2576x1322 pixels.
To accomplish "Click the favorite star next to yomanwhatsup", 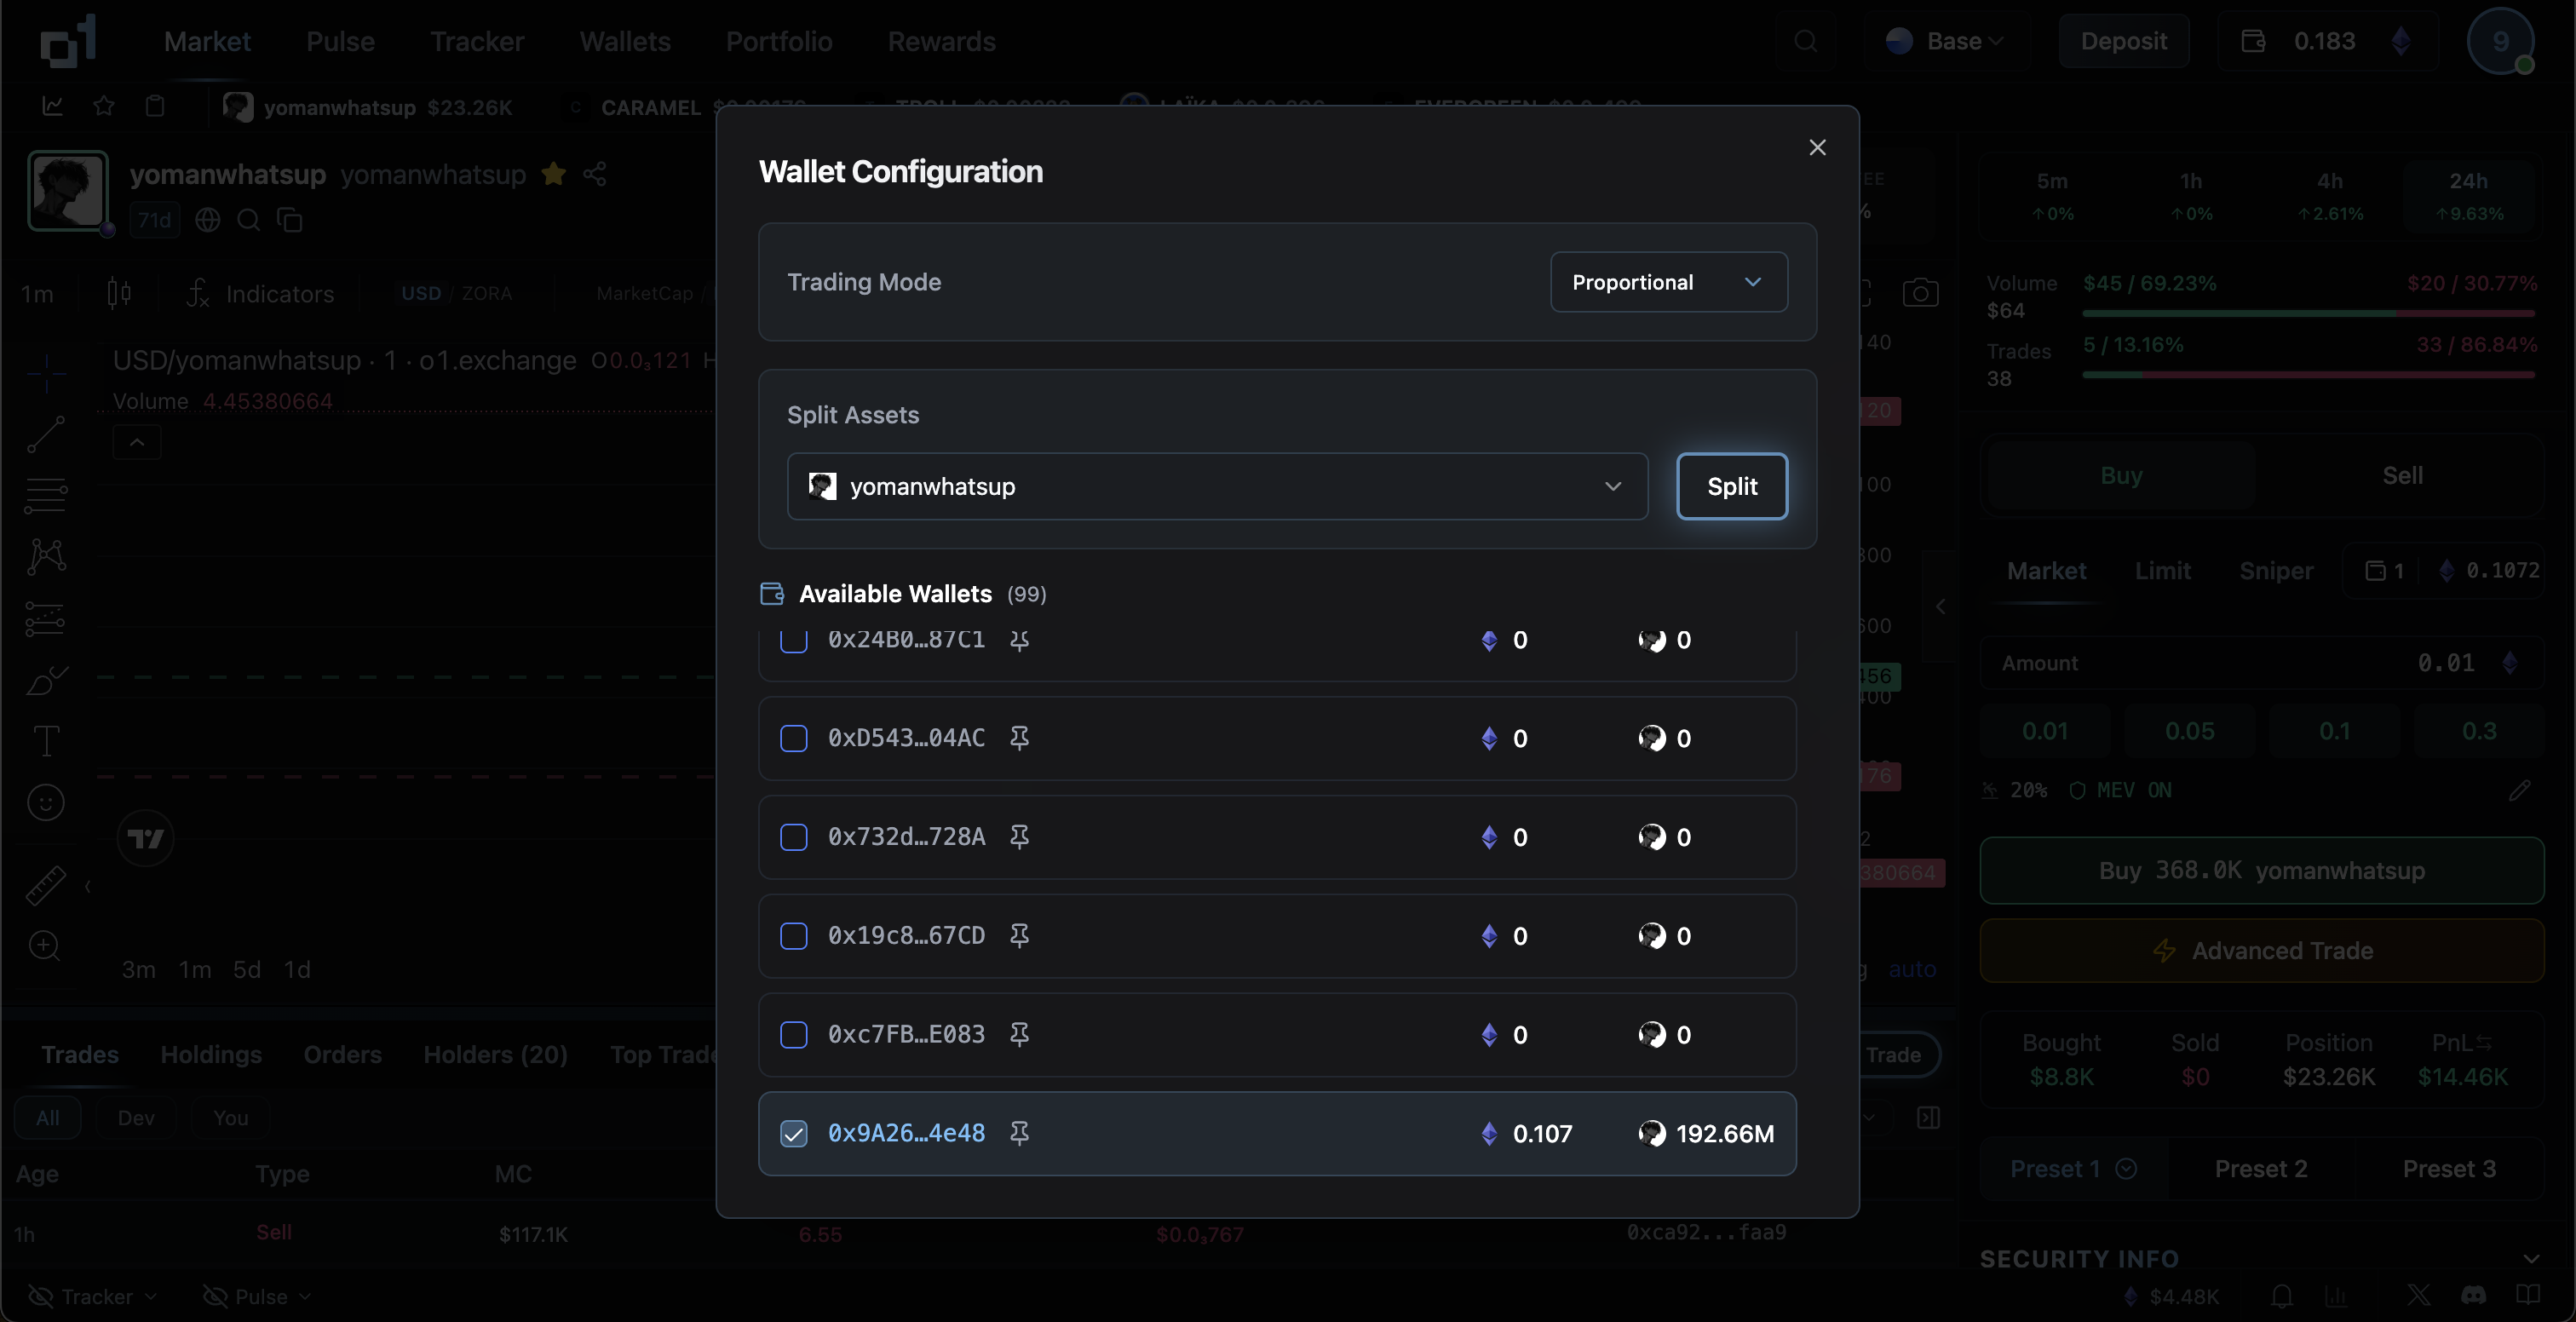I will tap(553, 174).
